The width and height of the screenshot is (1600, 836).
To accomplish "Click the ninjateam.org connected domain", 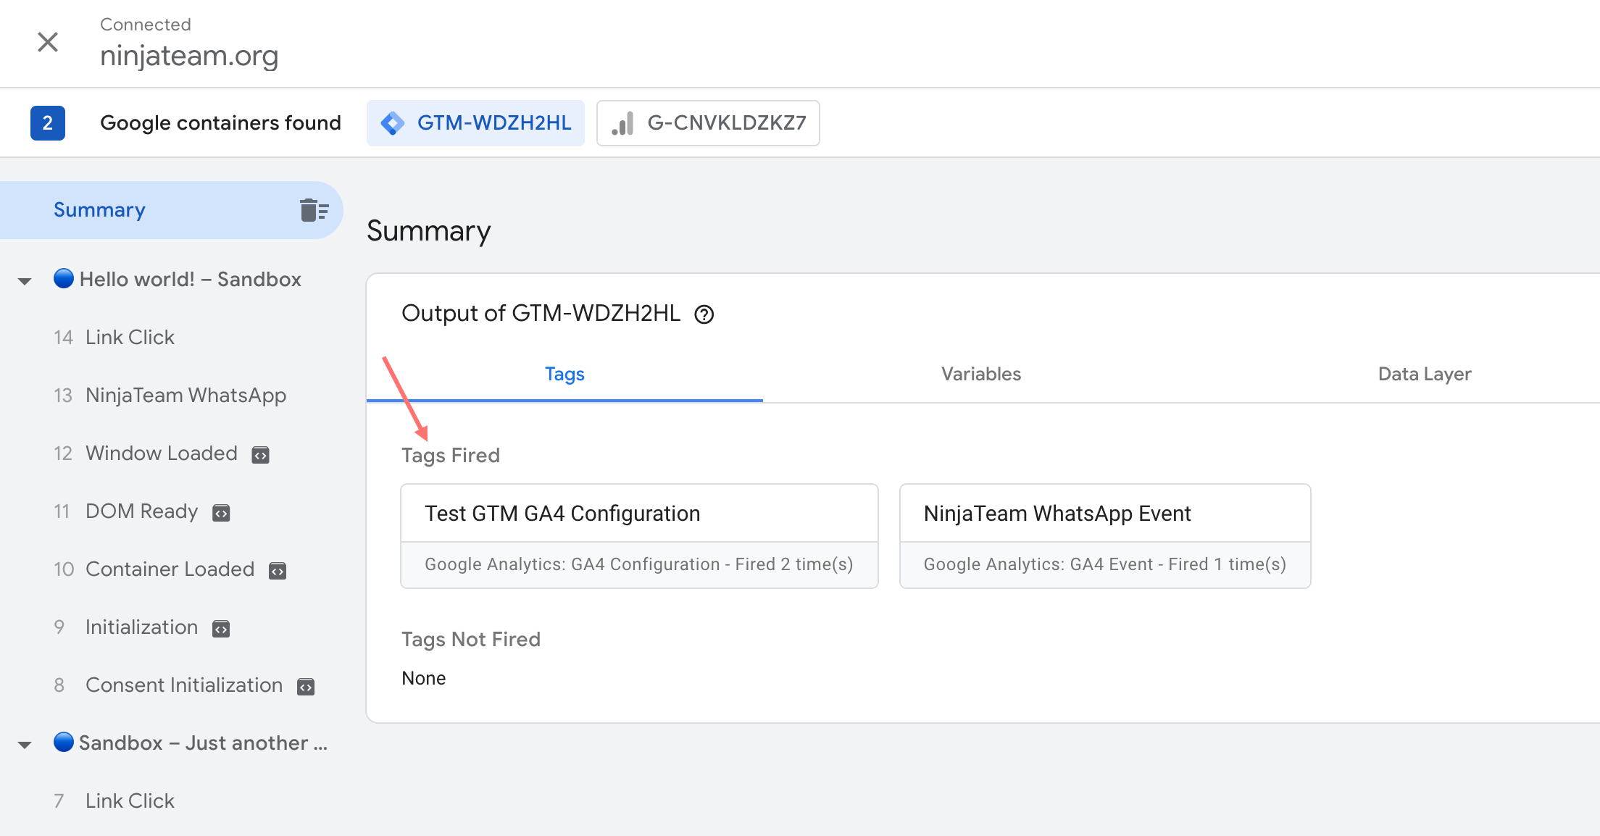I will [x=189, y=56].
